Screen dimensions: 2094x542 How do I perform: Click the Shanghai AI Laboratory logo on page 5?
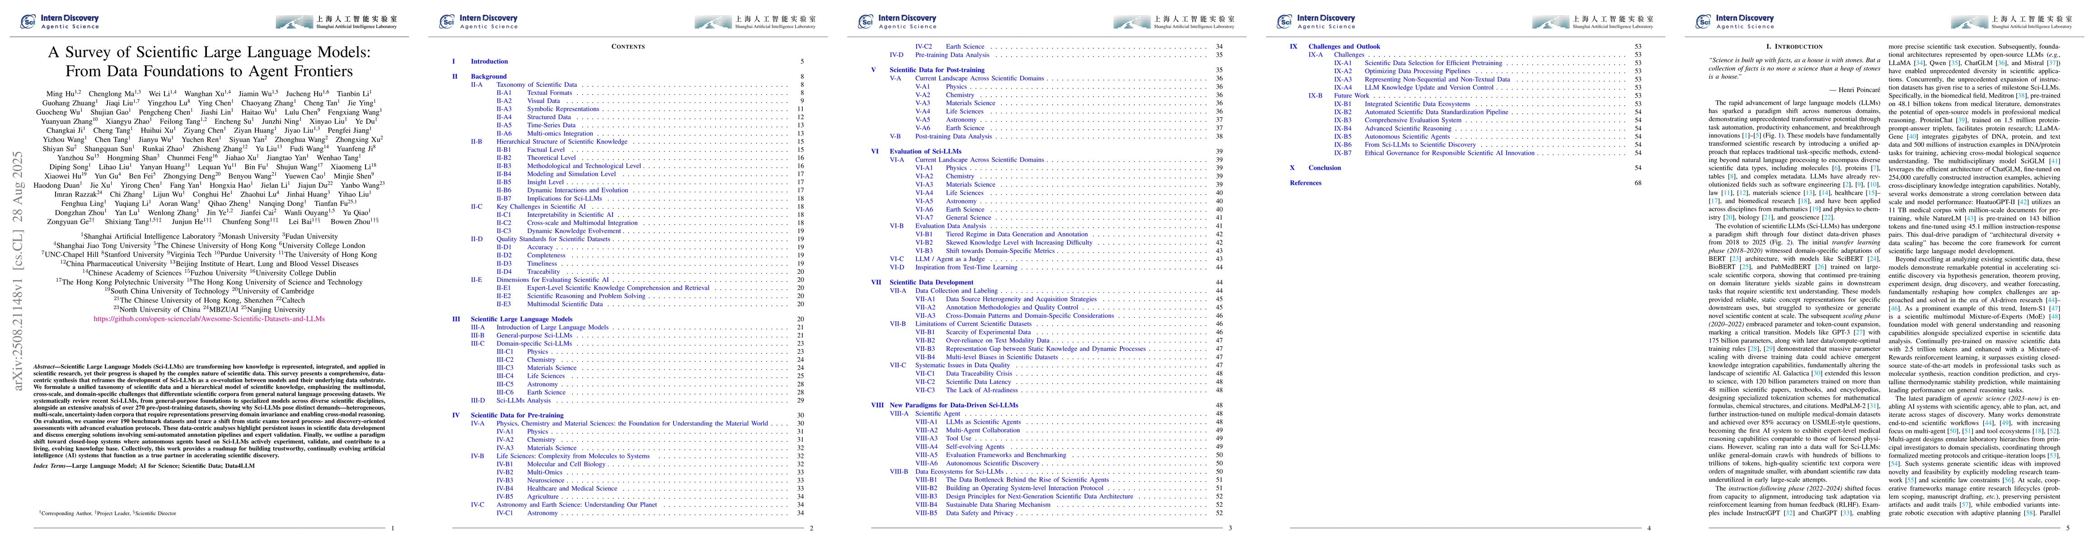click(2011, 21)
